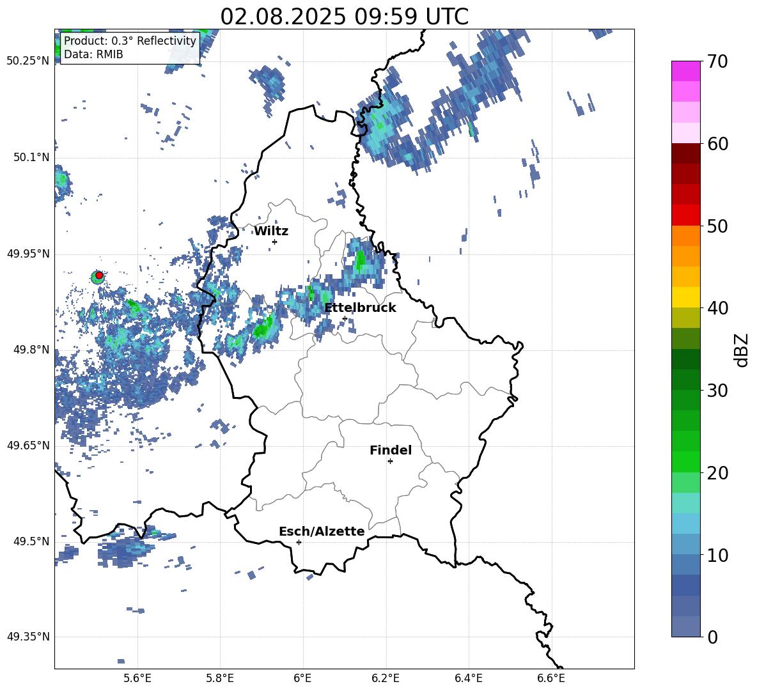Click the orange colorbar segment below 50
The image size is (757, 691).
686,235
